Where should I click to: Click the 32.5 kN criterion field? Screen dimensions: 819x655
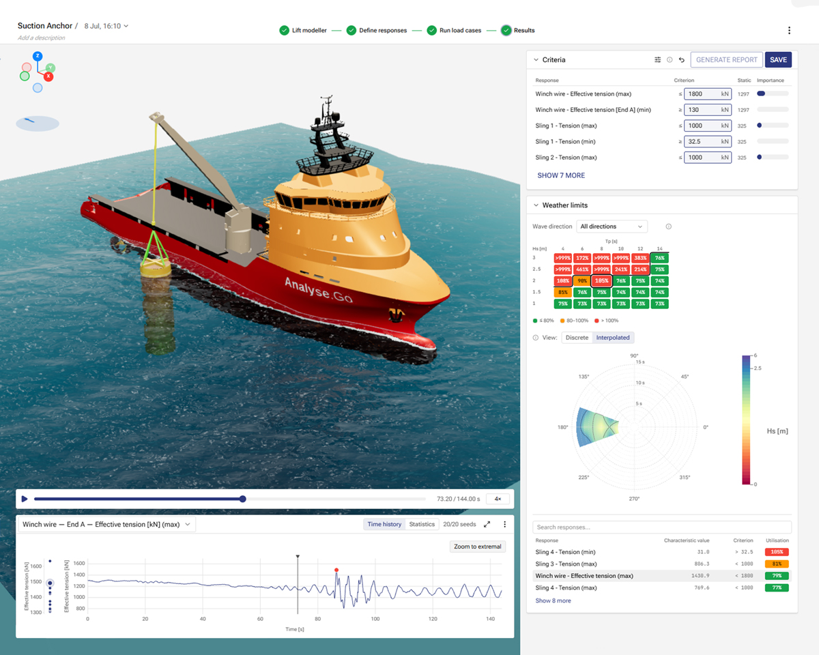click(x=708, y=142)
